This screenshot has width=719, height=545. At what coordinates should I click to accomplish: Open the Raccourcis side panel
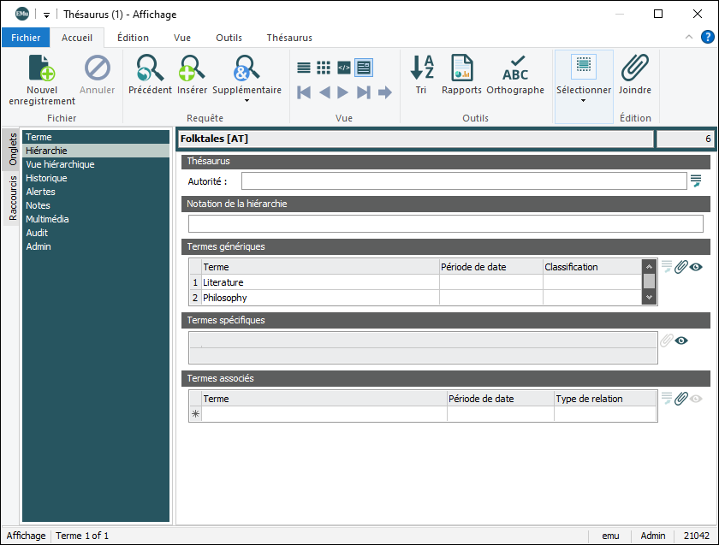13,198
